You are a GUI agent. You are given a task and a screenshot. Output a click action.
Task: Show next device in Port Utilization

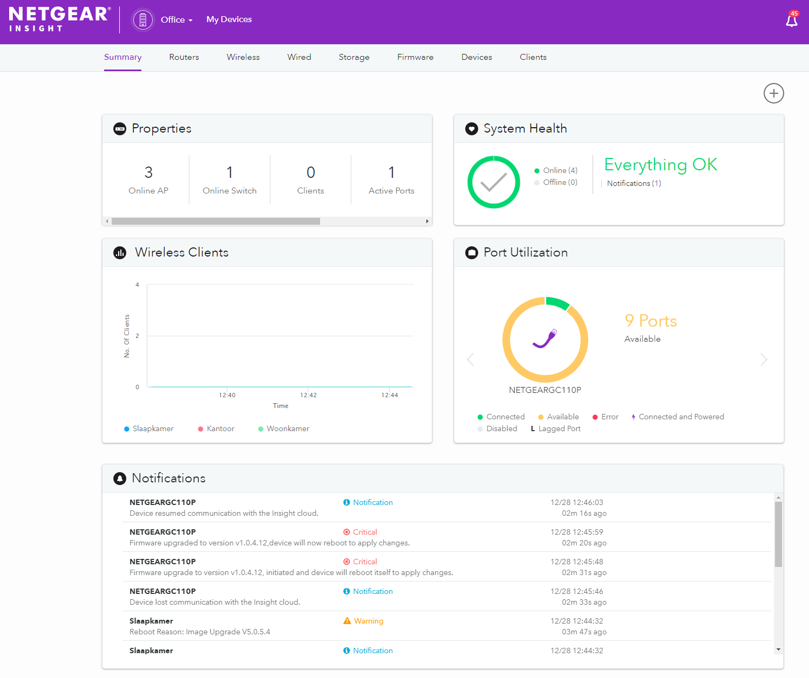[764, 359]
